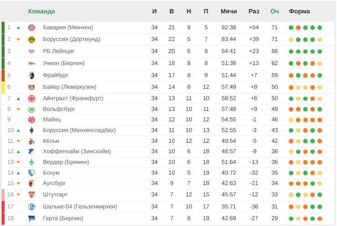Viewport: 337px width, 226px height.
Task: Sort table by Команда column header
Action: [41, 11]
